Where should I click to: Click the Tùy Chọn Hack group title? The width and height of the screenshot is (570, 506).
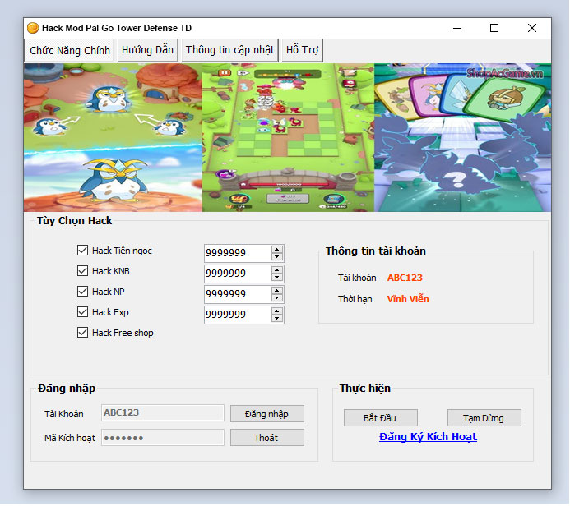tap(75, 221)
